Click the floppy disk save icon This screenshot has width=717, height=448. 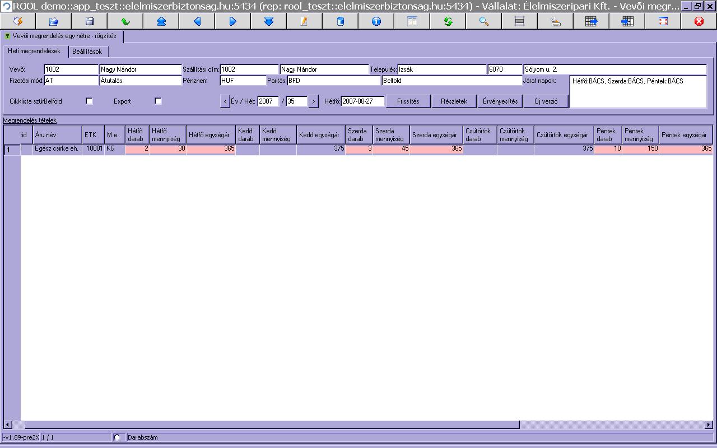(x=90, y=21)
